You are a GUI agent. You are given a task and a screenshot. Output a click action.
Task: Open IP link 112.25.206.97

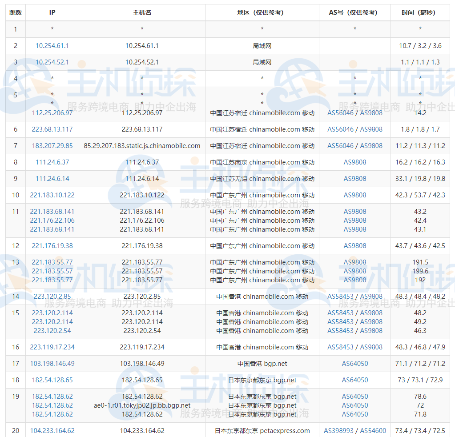coord(52,113)
